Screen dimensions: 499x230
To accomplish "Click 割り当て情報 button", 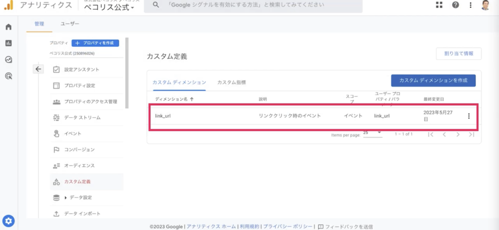I will tap(459, 53).
